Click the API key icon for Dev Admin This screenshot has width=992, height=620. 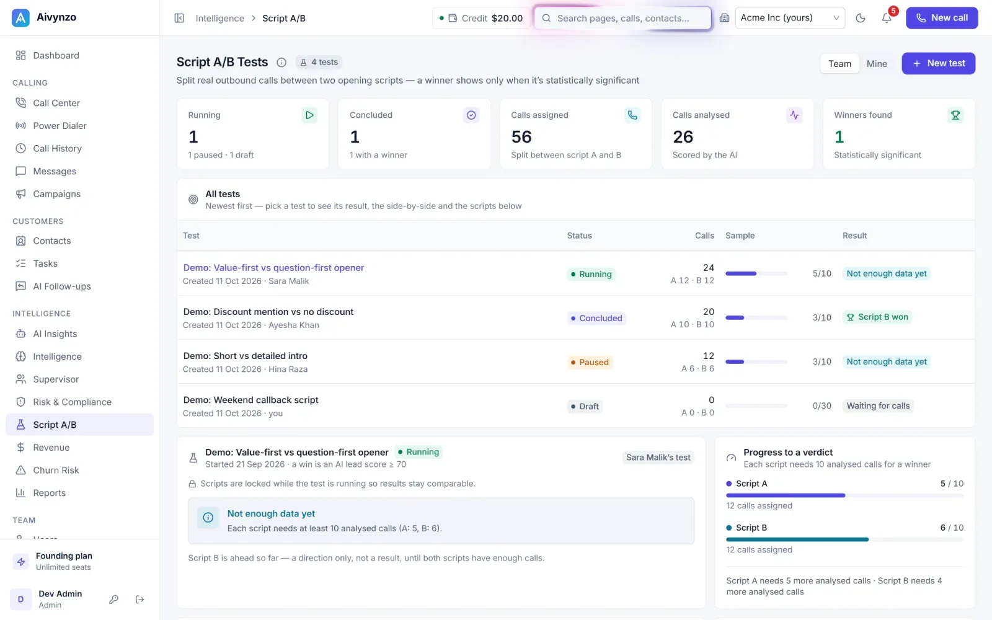click(x=113, y=600)
